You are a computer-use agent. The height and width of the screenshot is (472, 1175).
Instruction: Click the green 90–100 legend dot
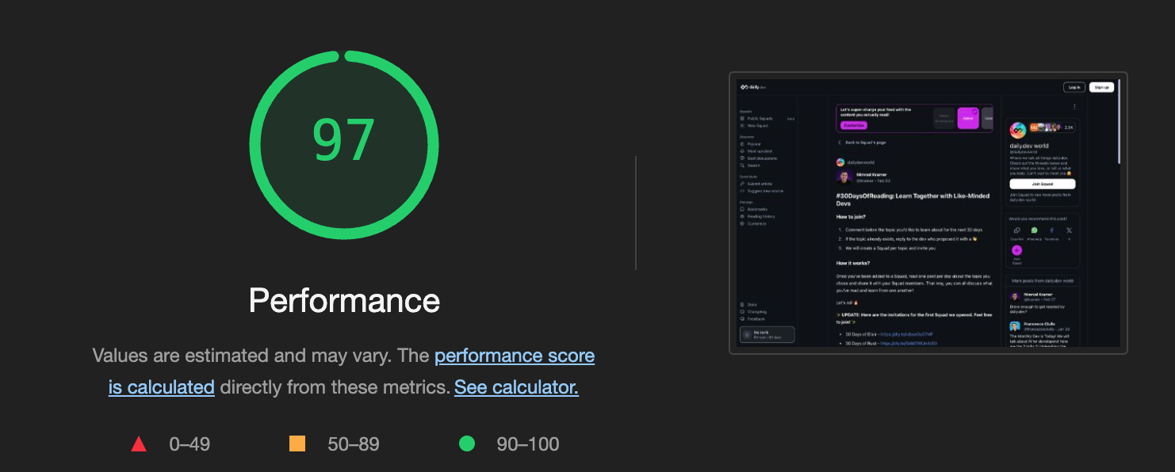coord(467,444)
